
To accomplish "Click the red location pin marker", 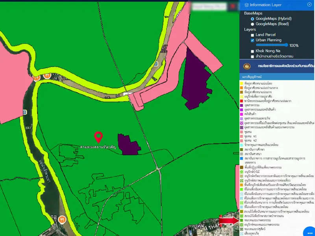I will [98, 137].
